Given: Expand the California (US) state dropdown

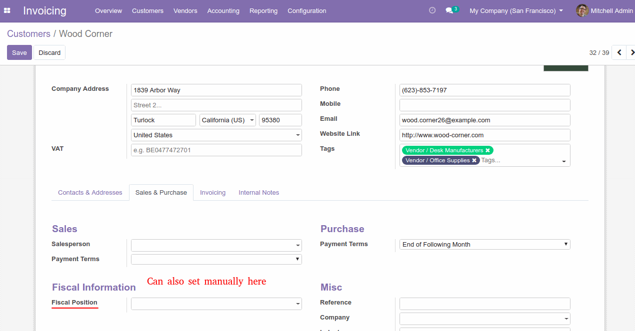Looking at the screenshot, I should 227,120.
